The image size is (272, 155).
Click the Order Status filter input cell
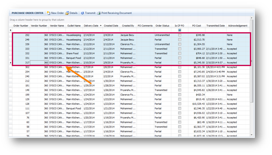click(163, 30)
